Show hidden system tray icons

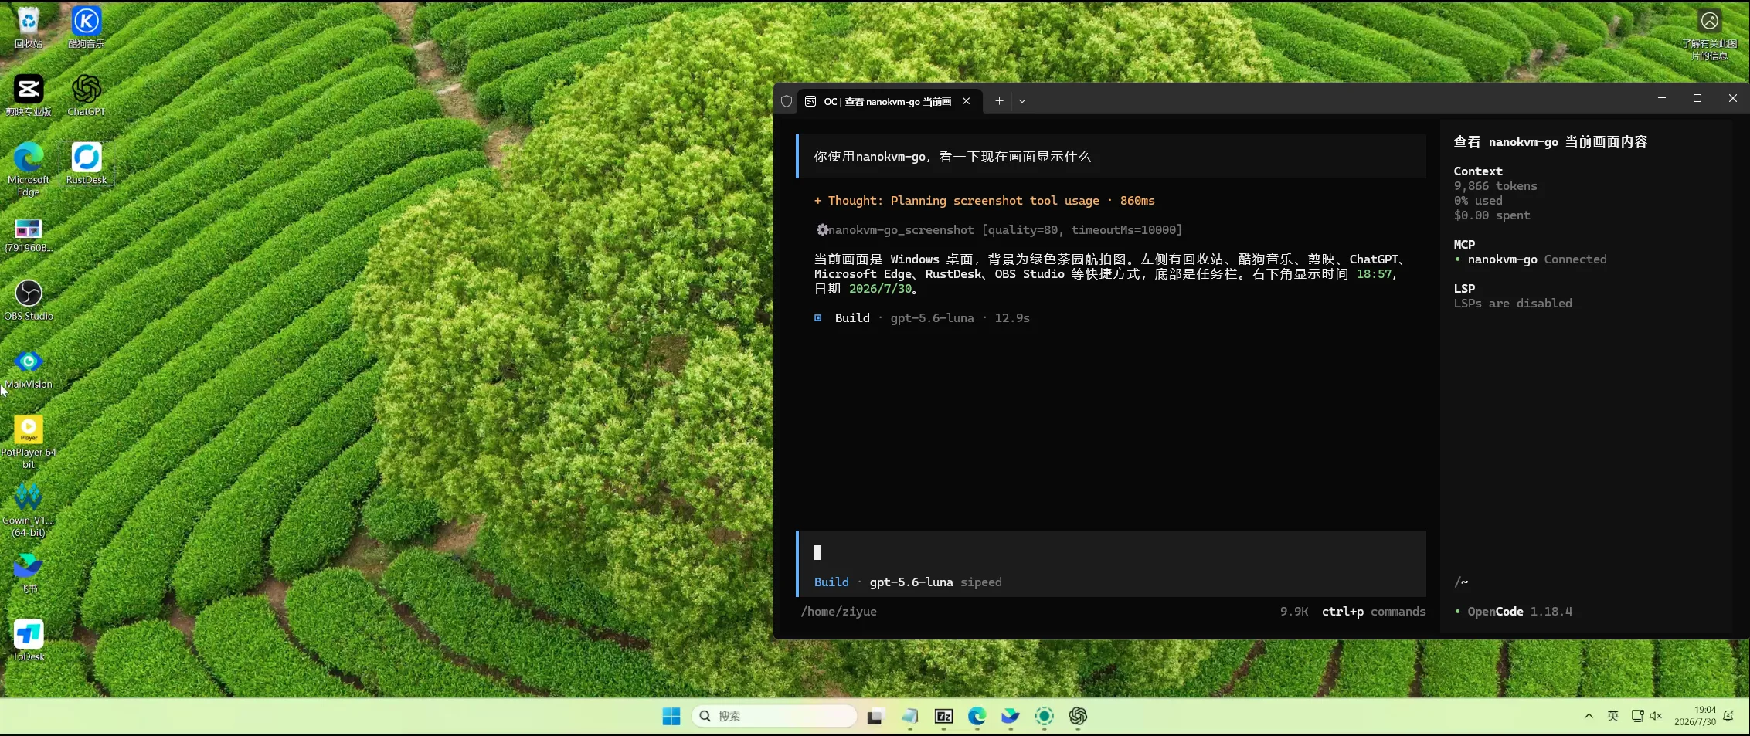click(x=1589, y=716)
